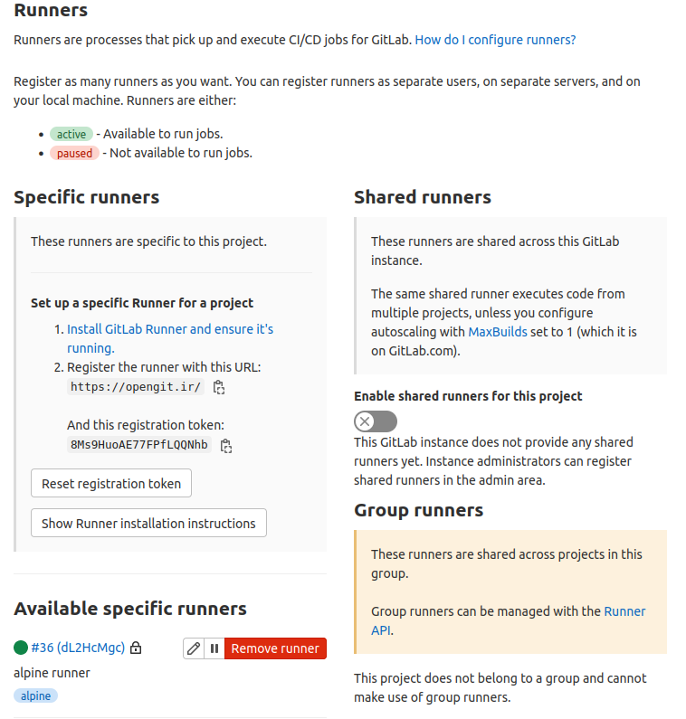This screenshot has height=719, width=686.
Task: Click the green active status badge
Action: tap(71, 134)
